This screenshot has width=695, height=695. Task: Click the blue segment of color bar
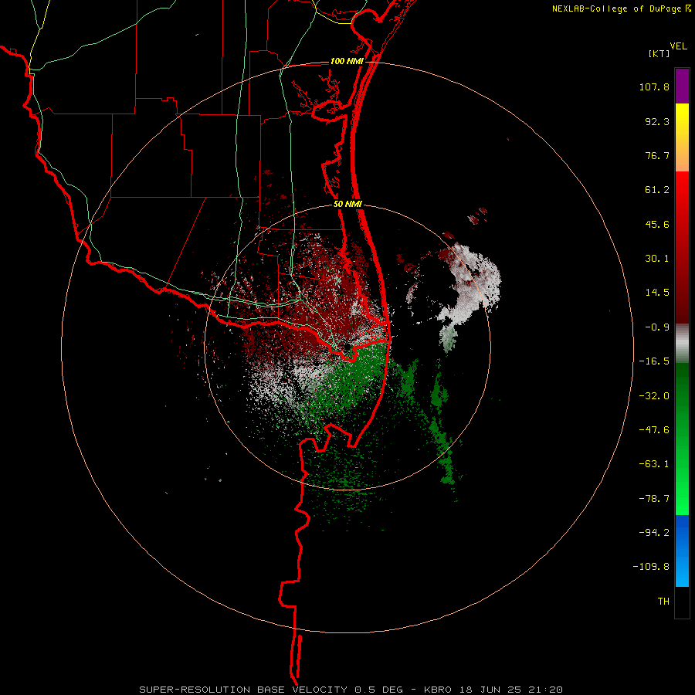[x=682, y=551]
